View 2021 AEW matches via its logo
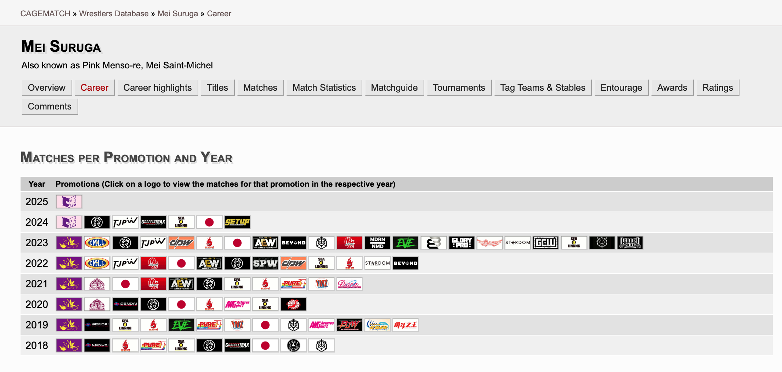 [x=181, y=284]
